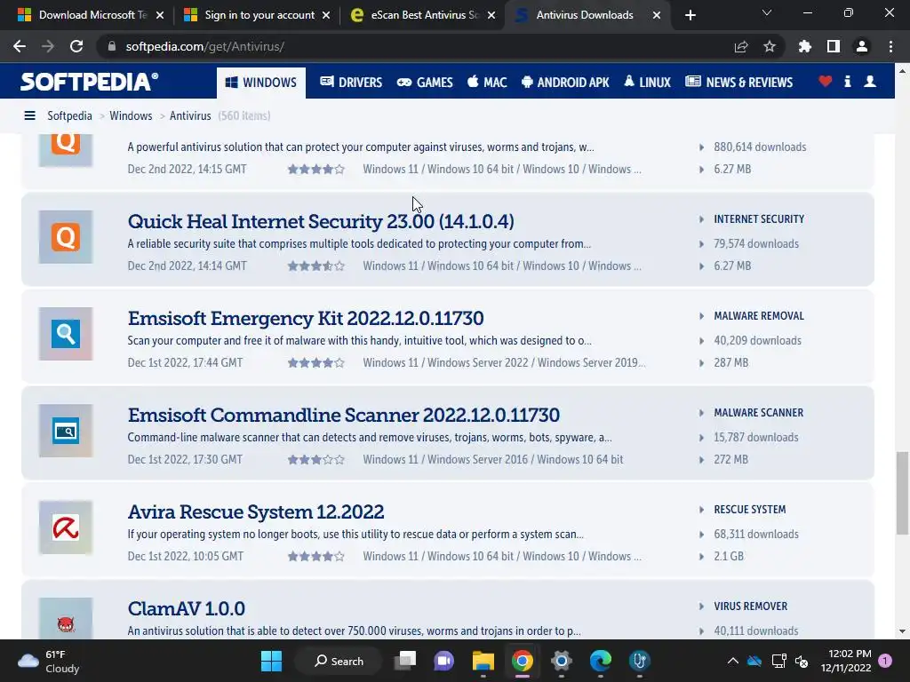Screen dimensions: 910x682
Task: Open the info icon in Softpedia header
Action: [847, 82]
